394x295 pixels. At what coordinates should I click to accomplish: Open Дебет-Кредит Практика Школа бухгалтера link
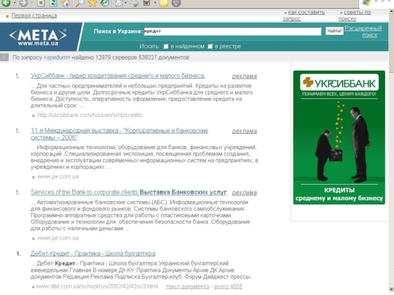pos(93,253)
